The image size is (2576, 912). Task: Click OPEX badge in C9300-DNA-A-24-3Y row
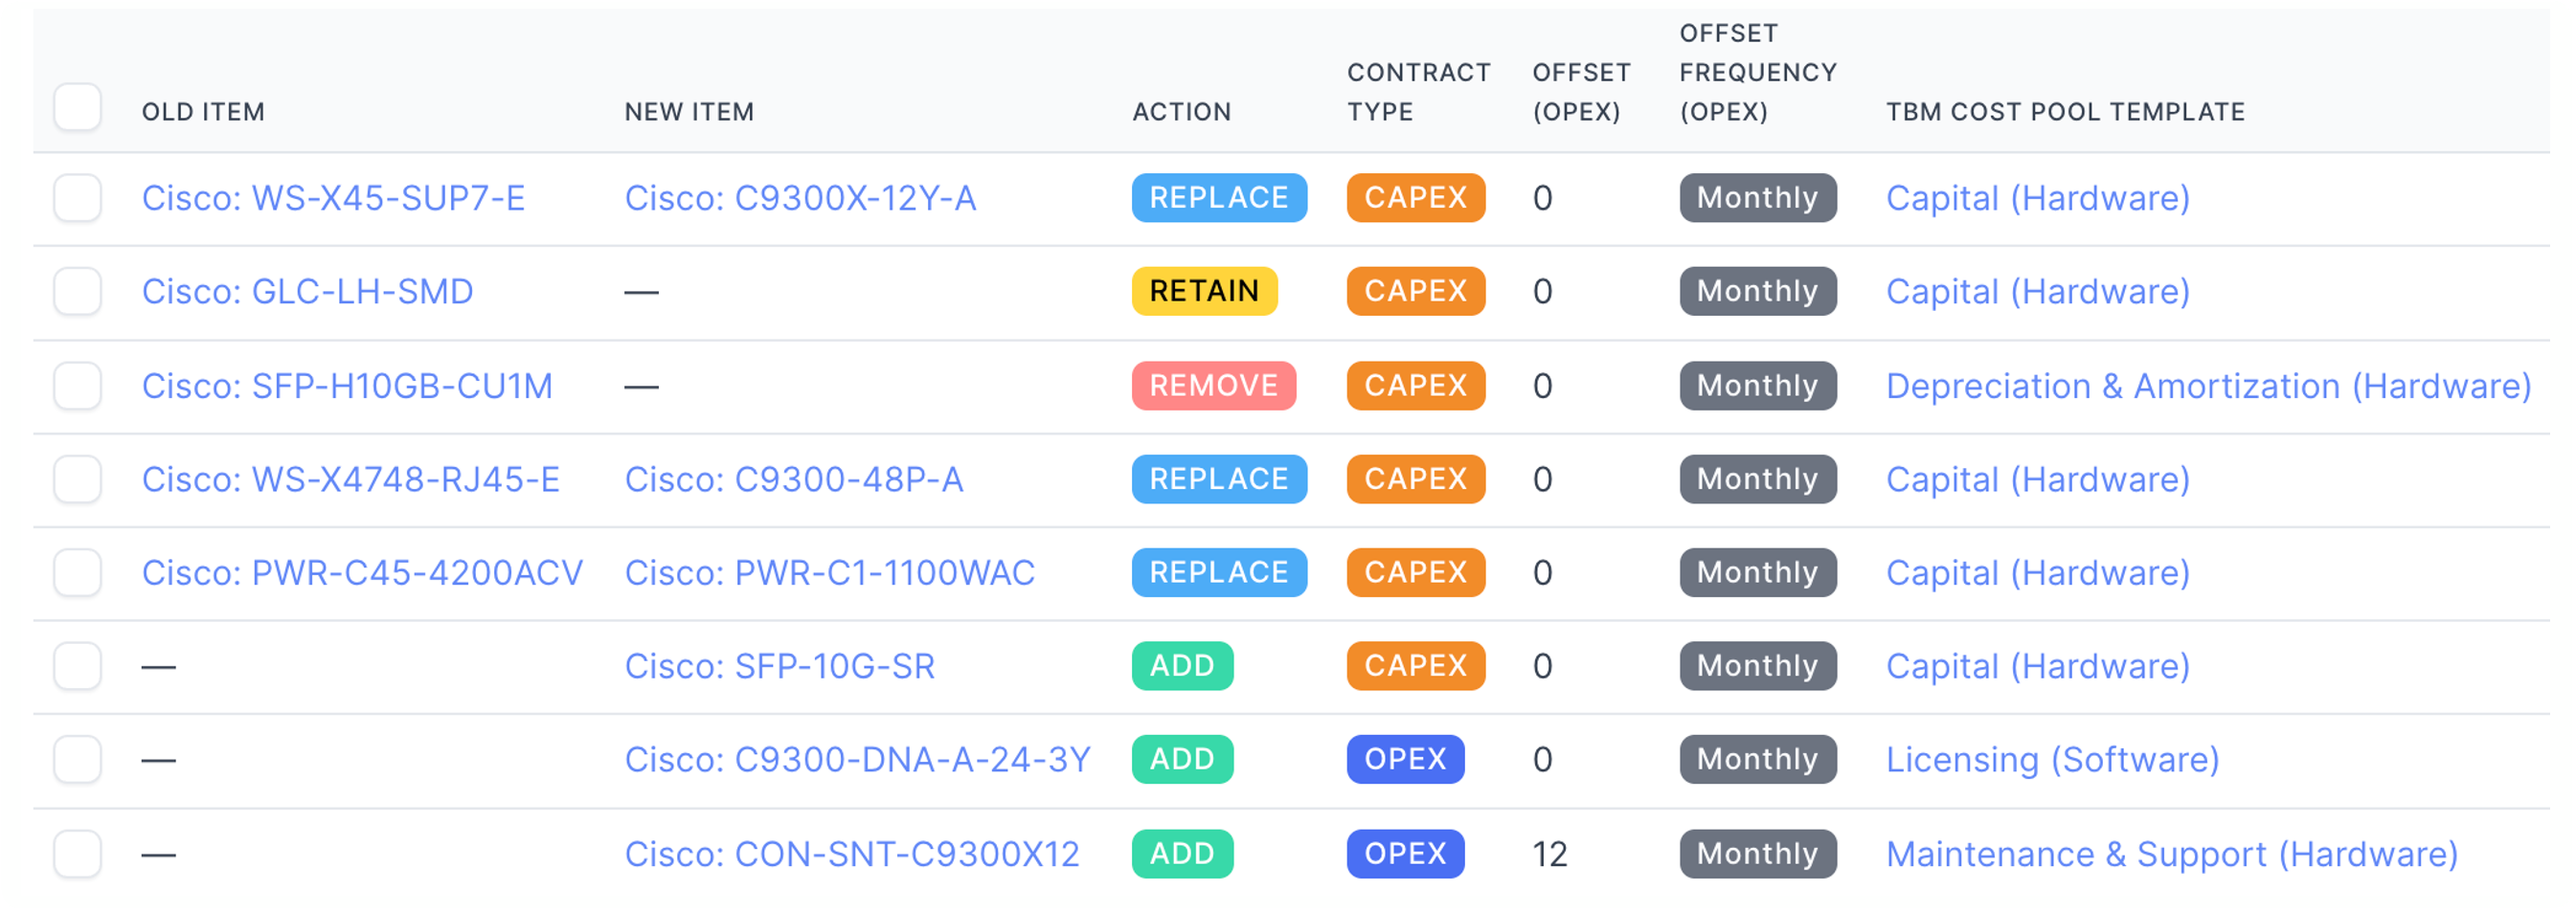(1405, 759)
